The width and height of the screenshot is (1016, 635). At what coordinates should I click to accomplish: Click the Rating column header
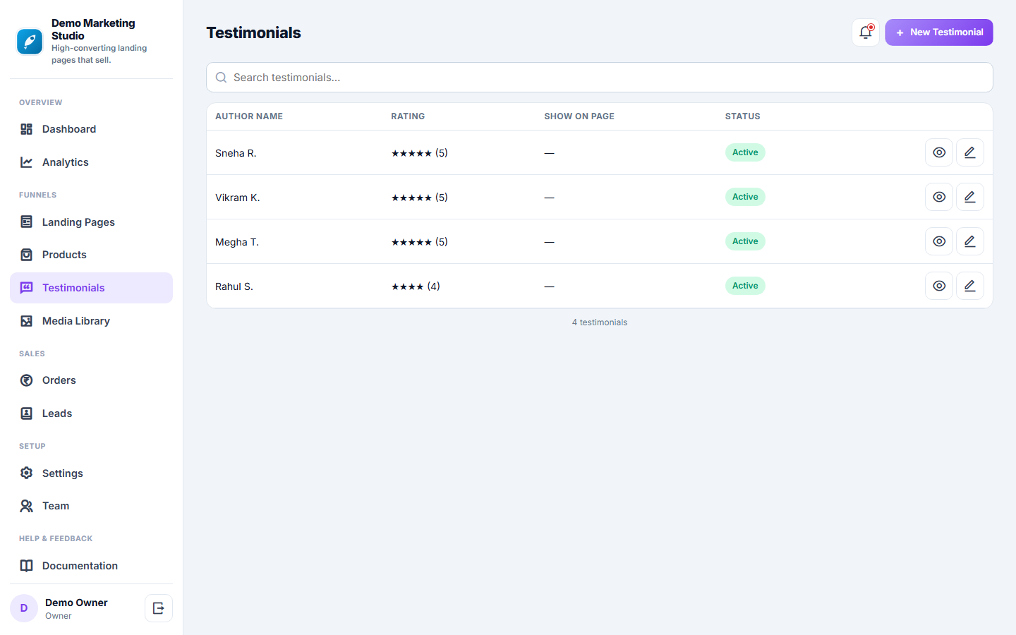(408, 116)
